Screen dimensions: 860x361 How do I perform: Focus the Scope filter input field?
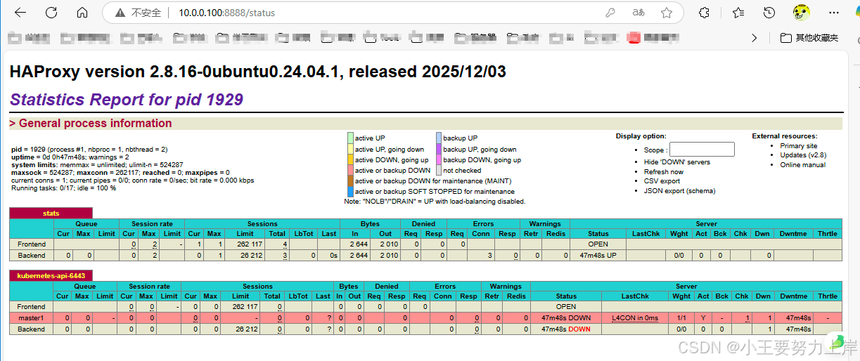point(702,149)
